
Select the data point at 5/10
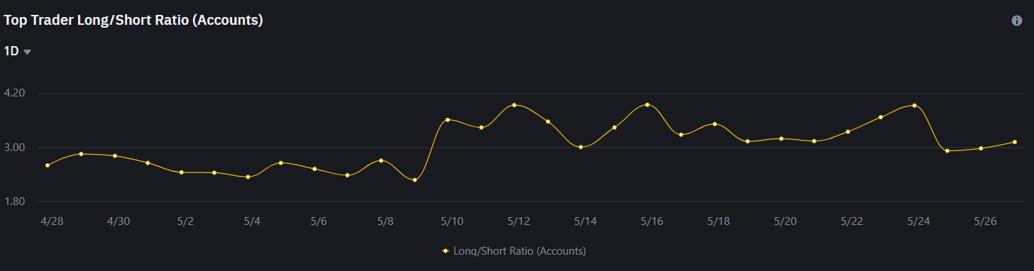coord(448,120)
